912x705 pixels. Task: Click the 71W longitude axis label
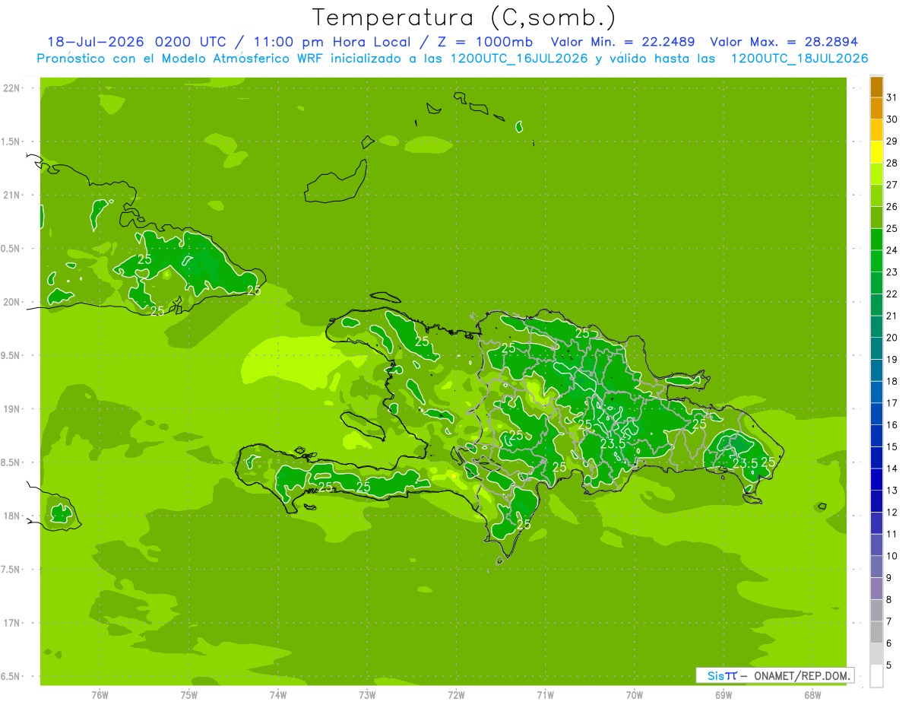pyautogui.click(x=545, y=694)
